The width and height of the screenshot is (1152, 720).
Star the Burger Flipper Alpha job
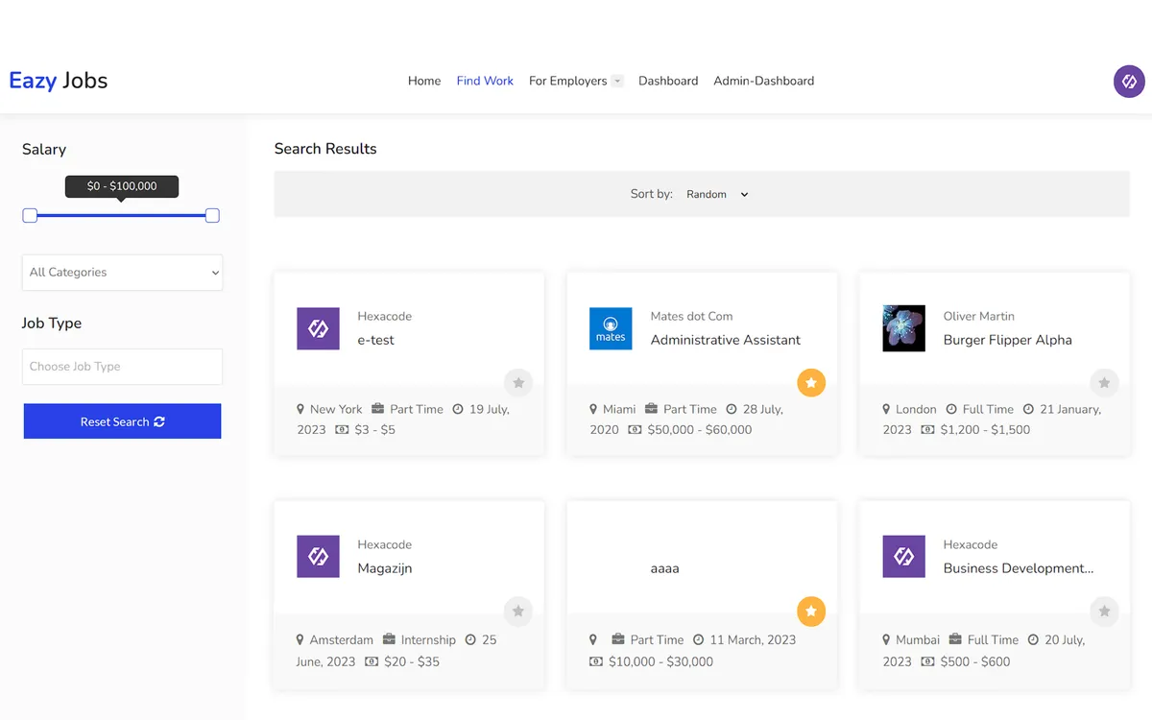pos(1104,383)
